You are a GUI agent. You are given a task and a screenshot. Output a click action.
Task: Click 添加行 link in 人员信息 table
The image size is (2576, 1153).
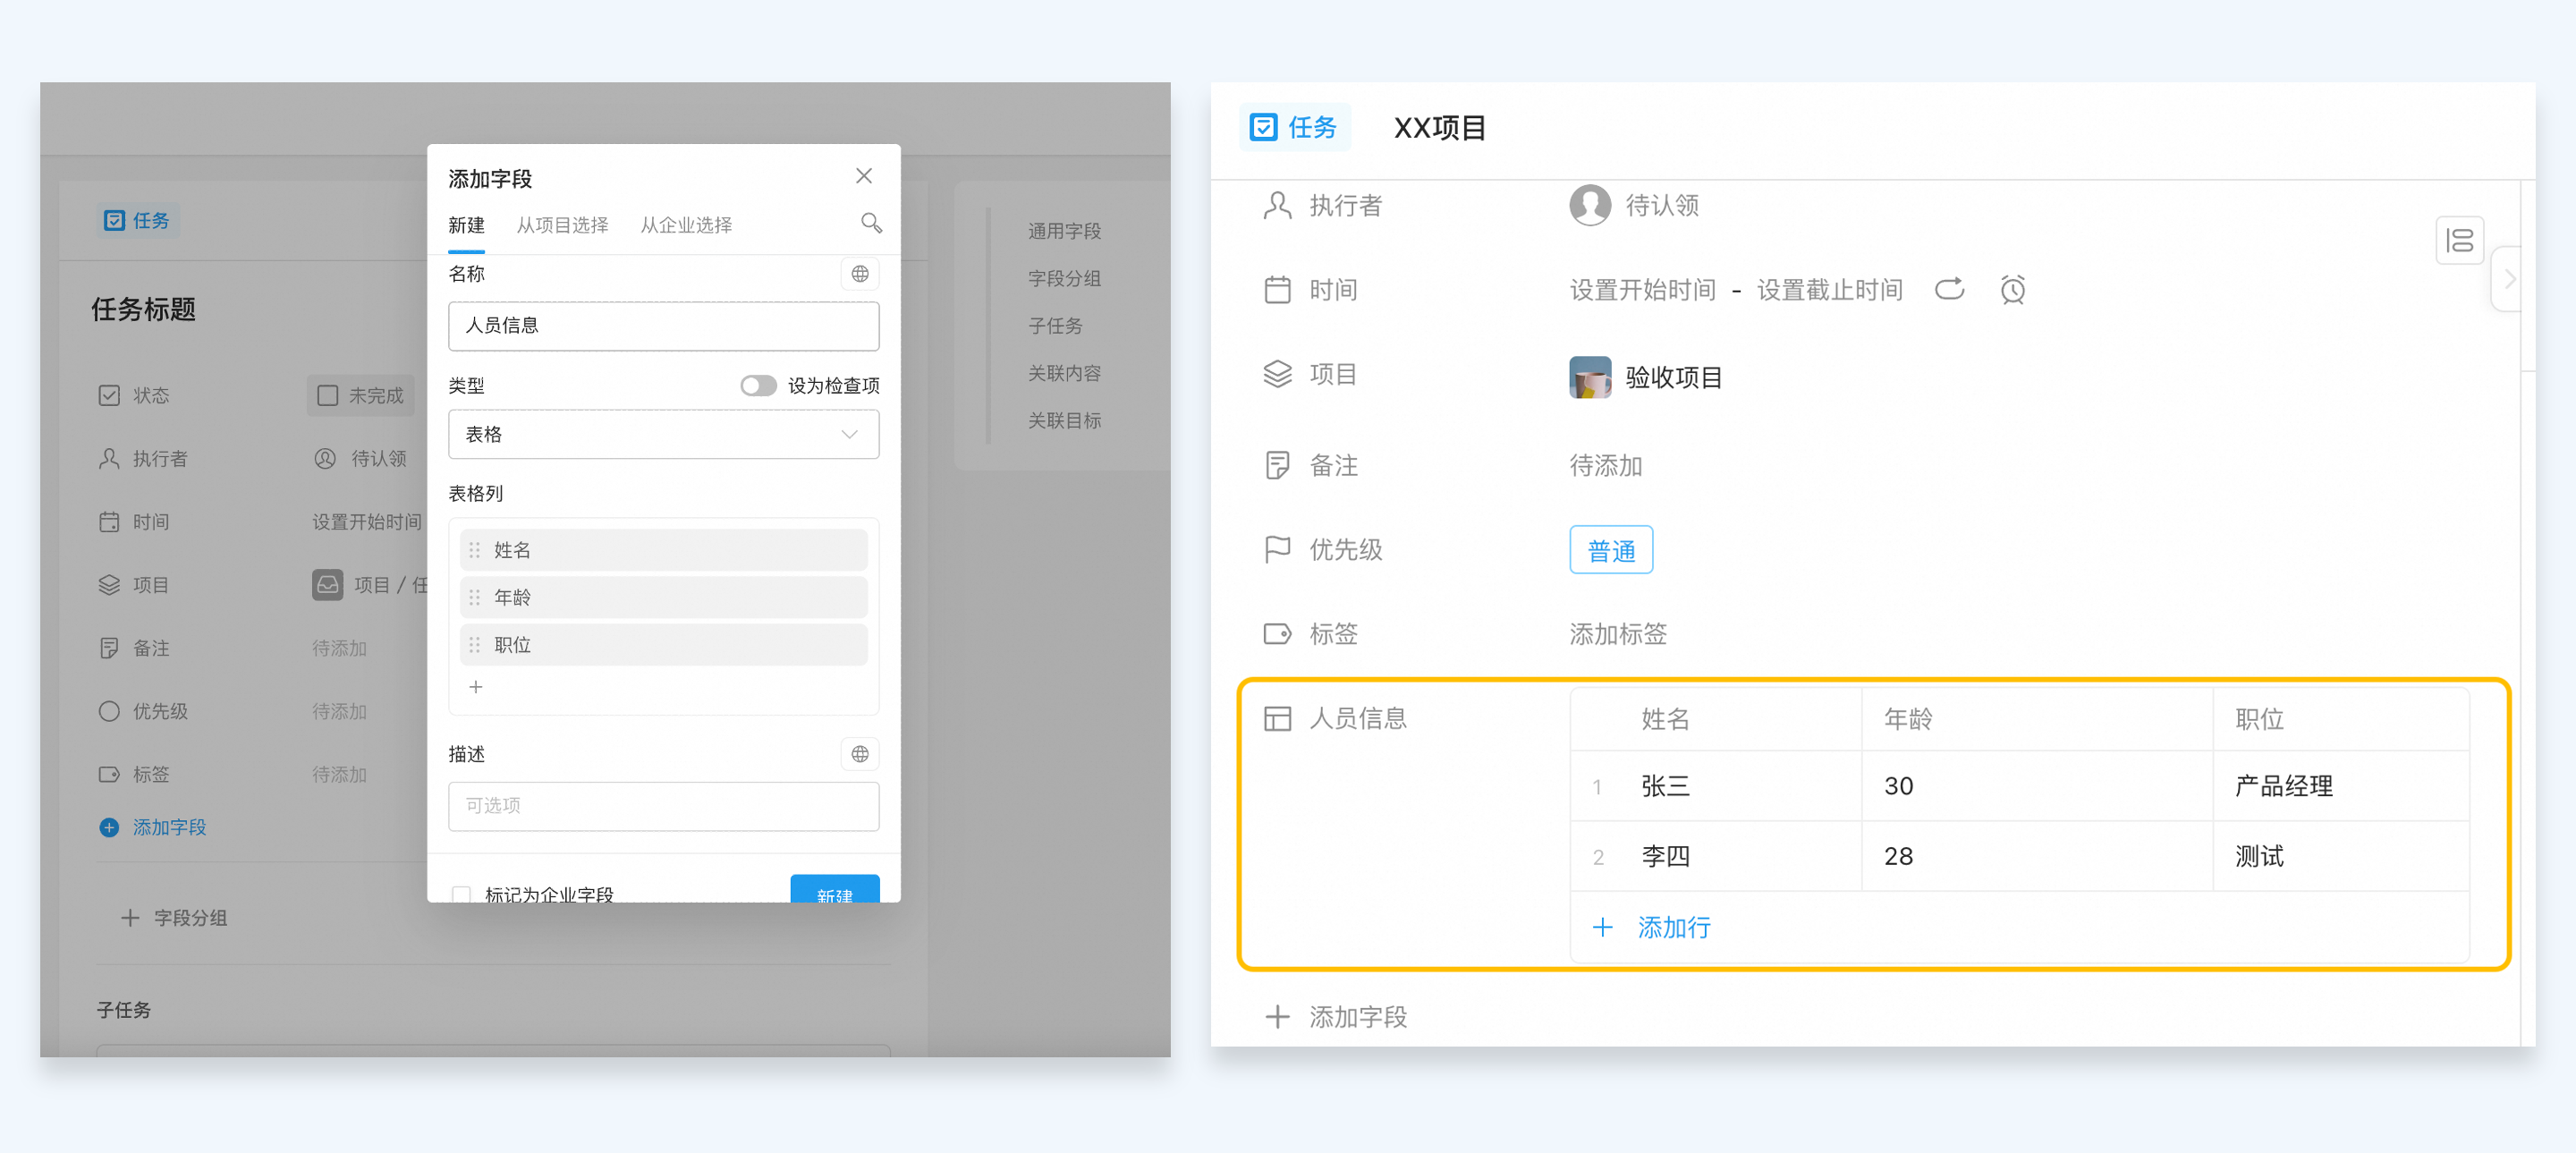pyautogui.click(x=1674, y=927)
